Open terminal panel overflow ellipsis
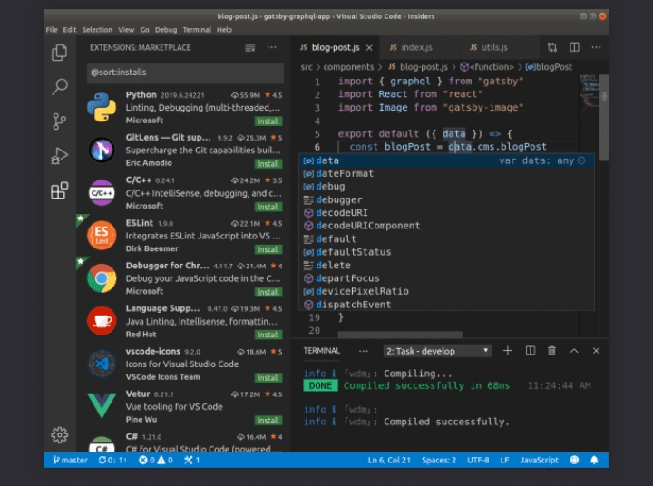 click(363, 351)
